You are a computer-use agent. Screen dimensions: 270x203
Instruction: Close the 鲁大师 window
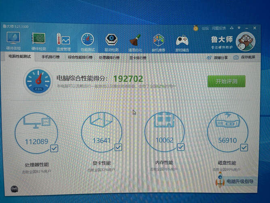pos(255,28)
